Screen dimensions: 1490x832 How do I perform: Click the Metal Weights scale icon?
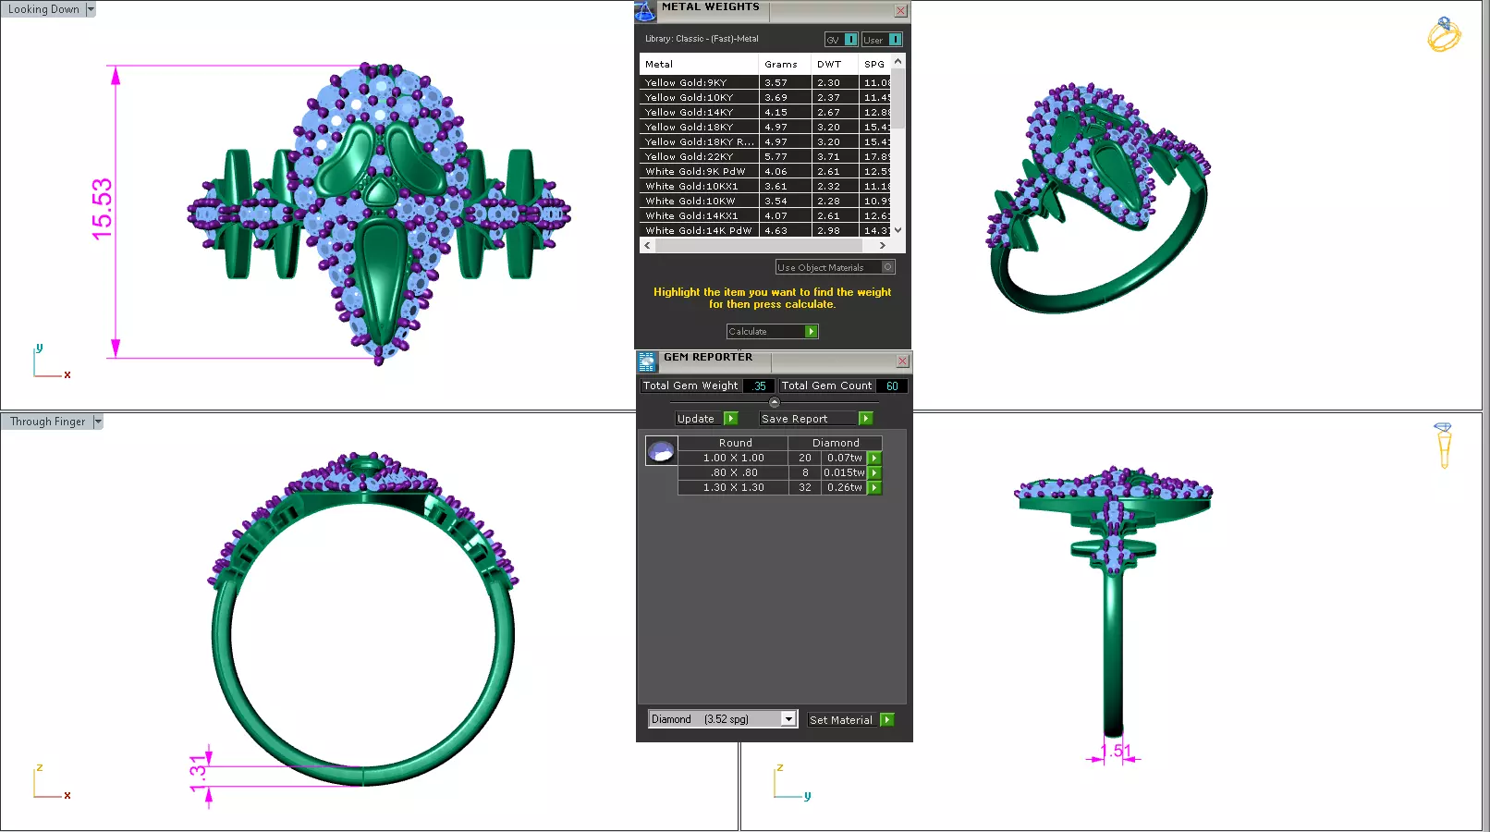645,11
